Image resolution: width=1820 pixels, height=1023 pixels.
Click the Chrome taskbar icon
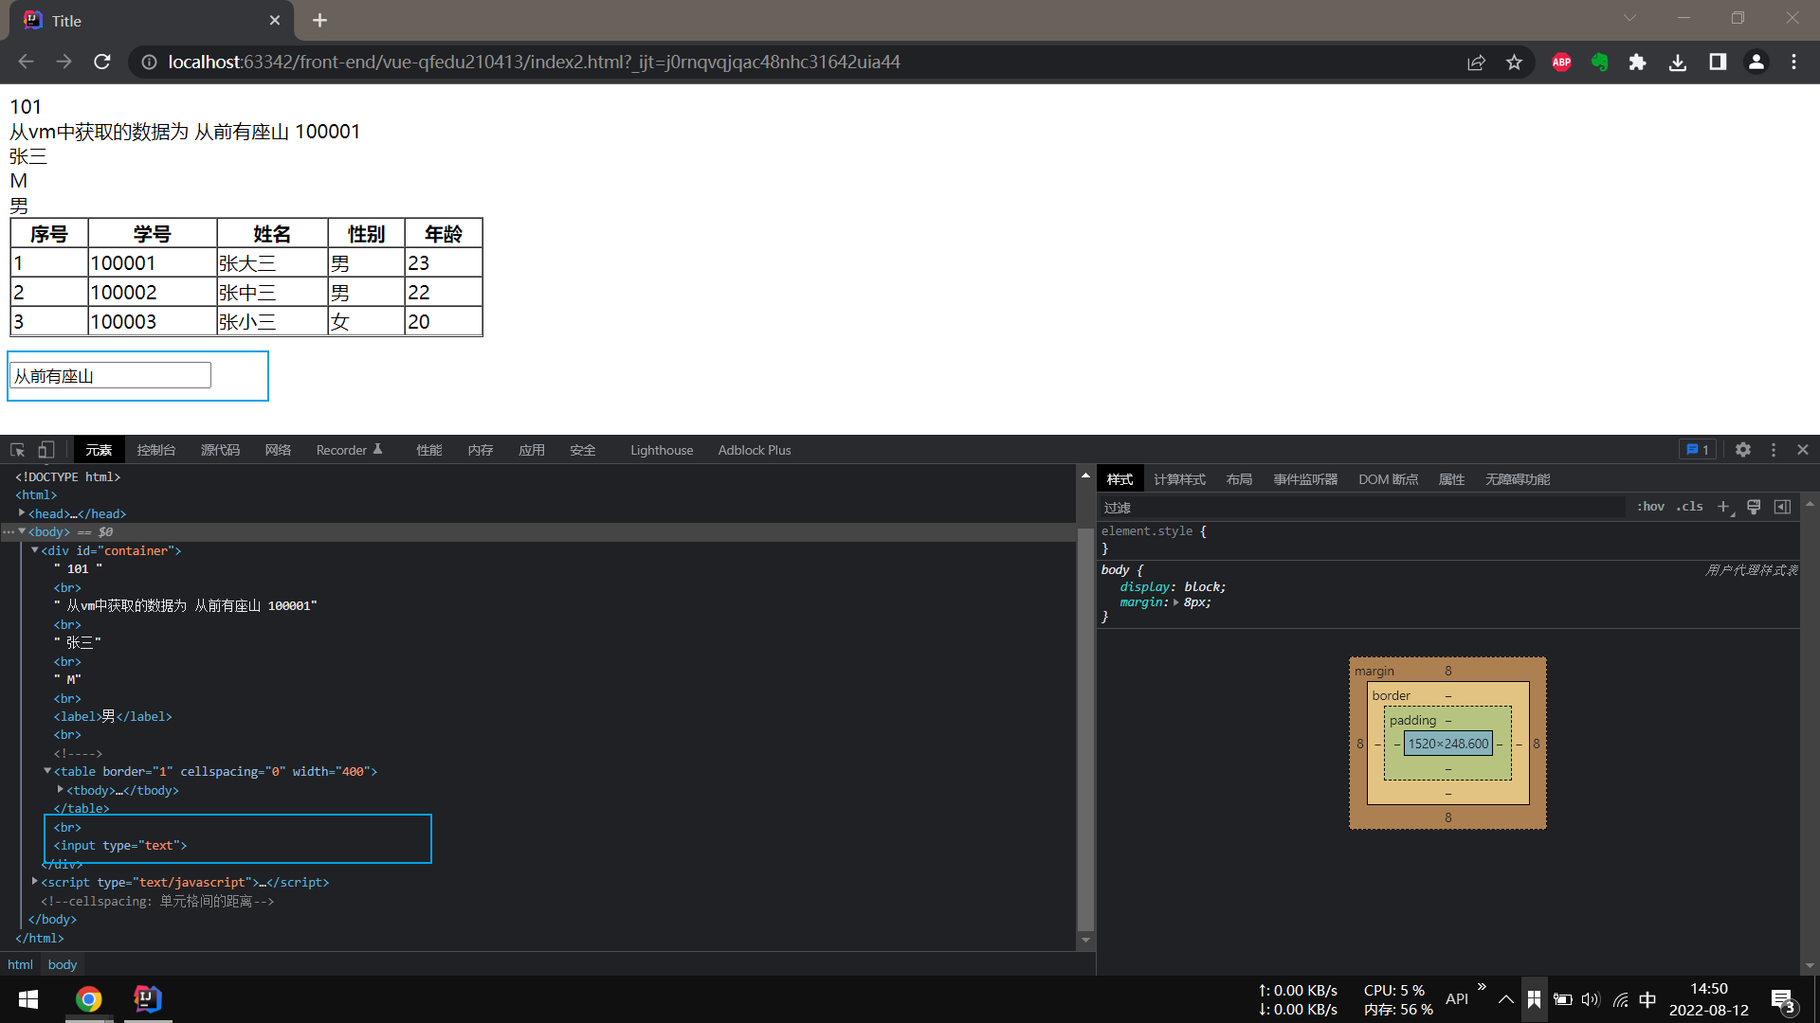click(x=89, y=999)
